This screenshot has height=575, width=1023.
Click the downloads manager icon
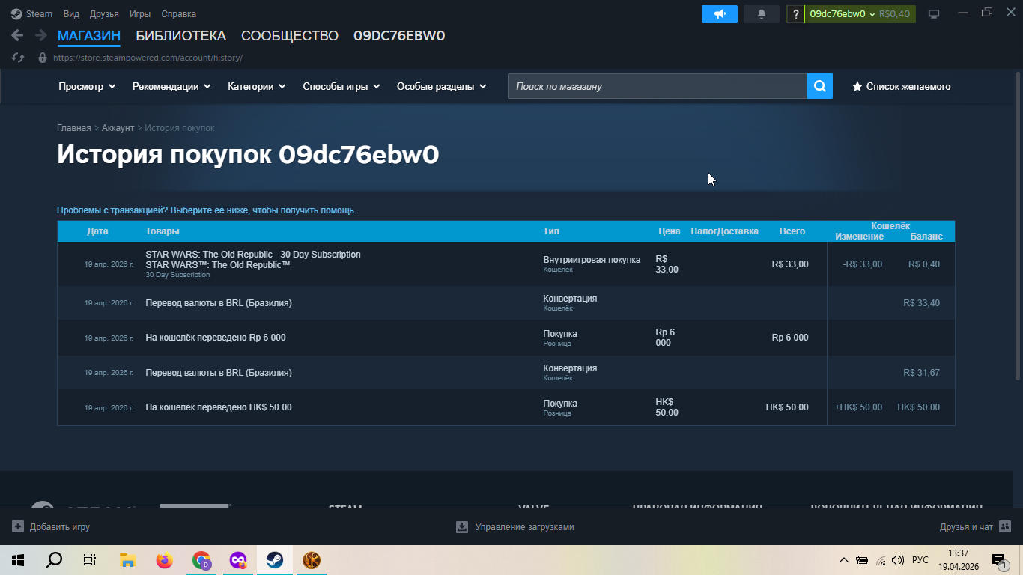click(462, 526)
